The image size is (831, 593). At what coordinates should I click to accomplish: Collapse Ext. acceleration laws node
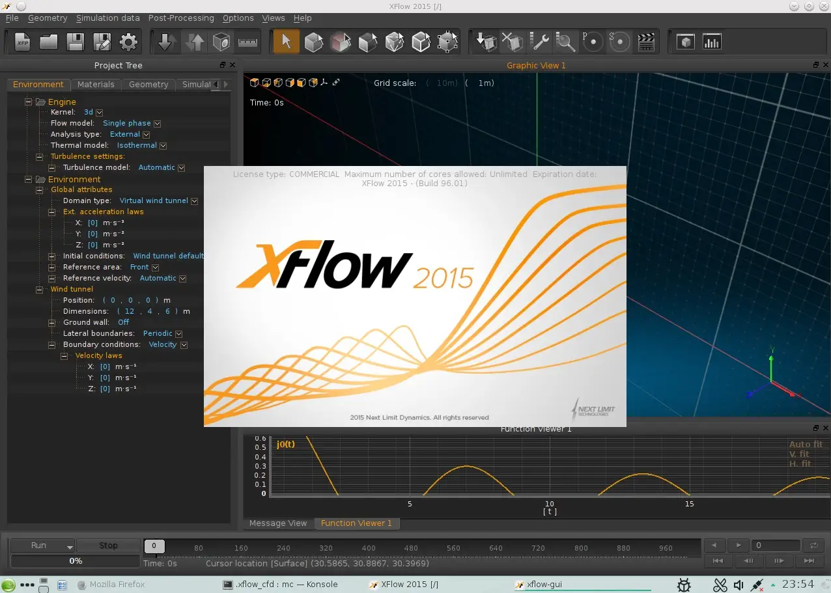52,212
